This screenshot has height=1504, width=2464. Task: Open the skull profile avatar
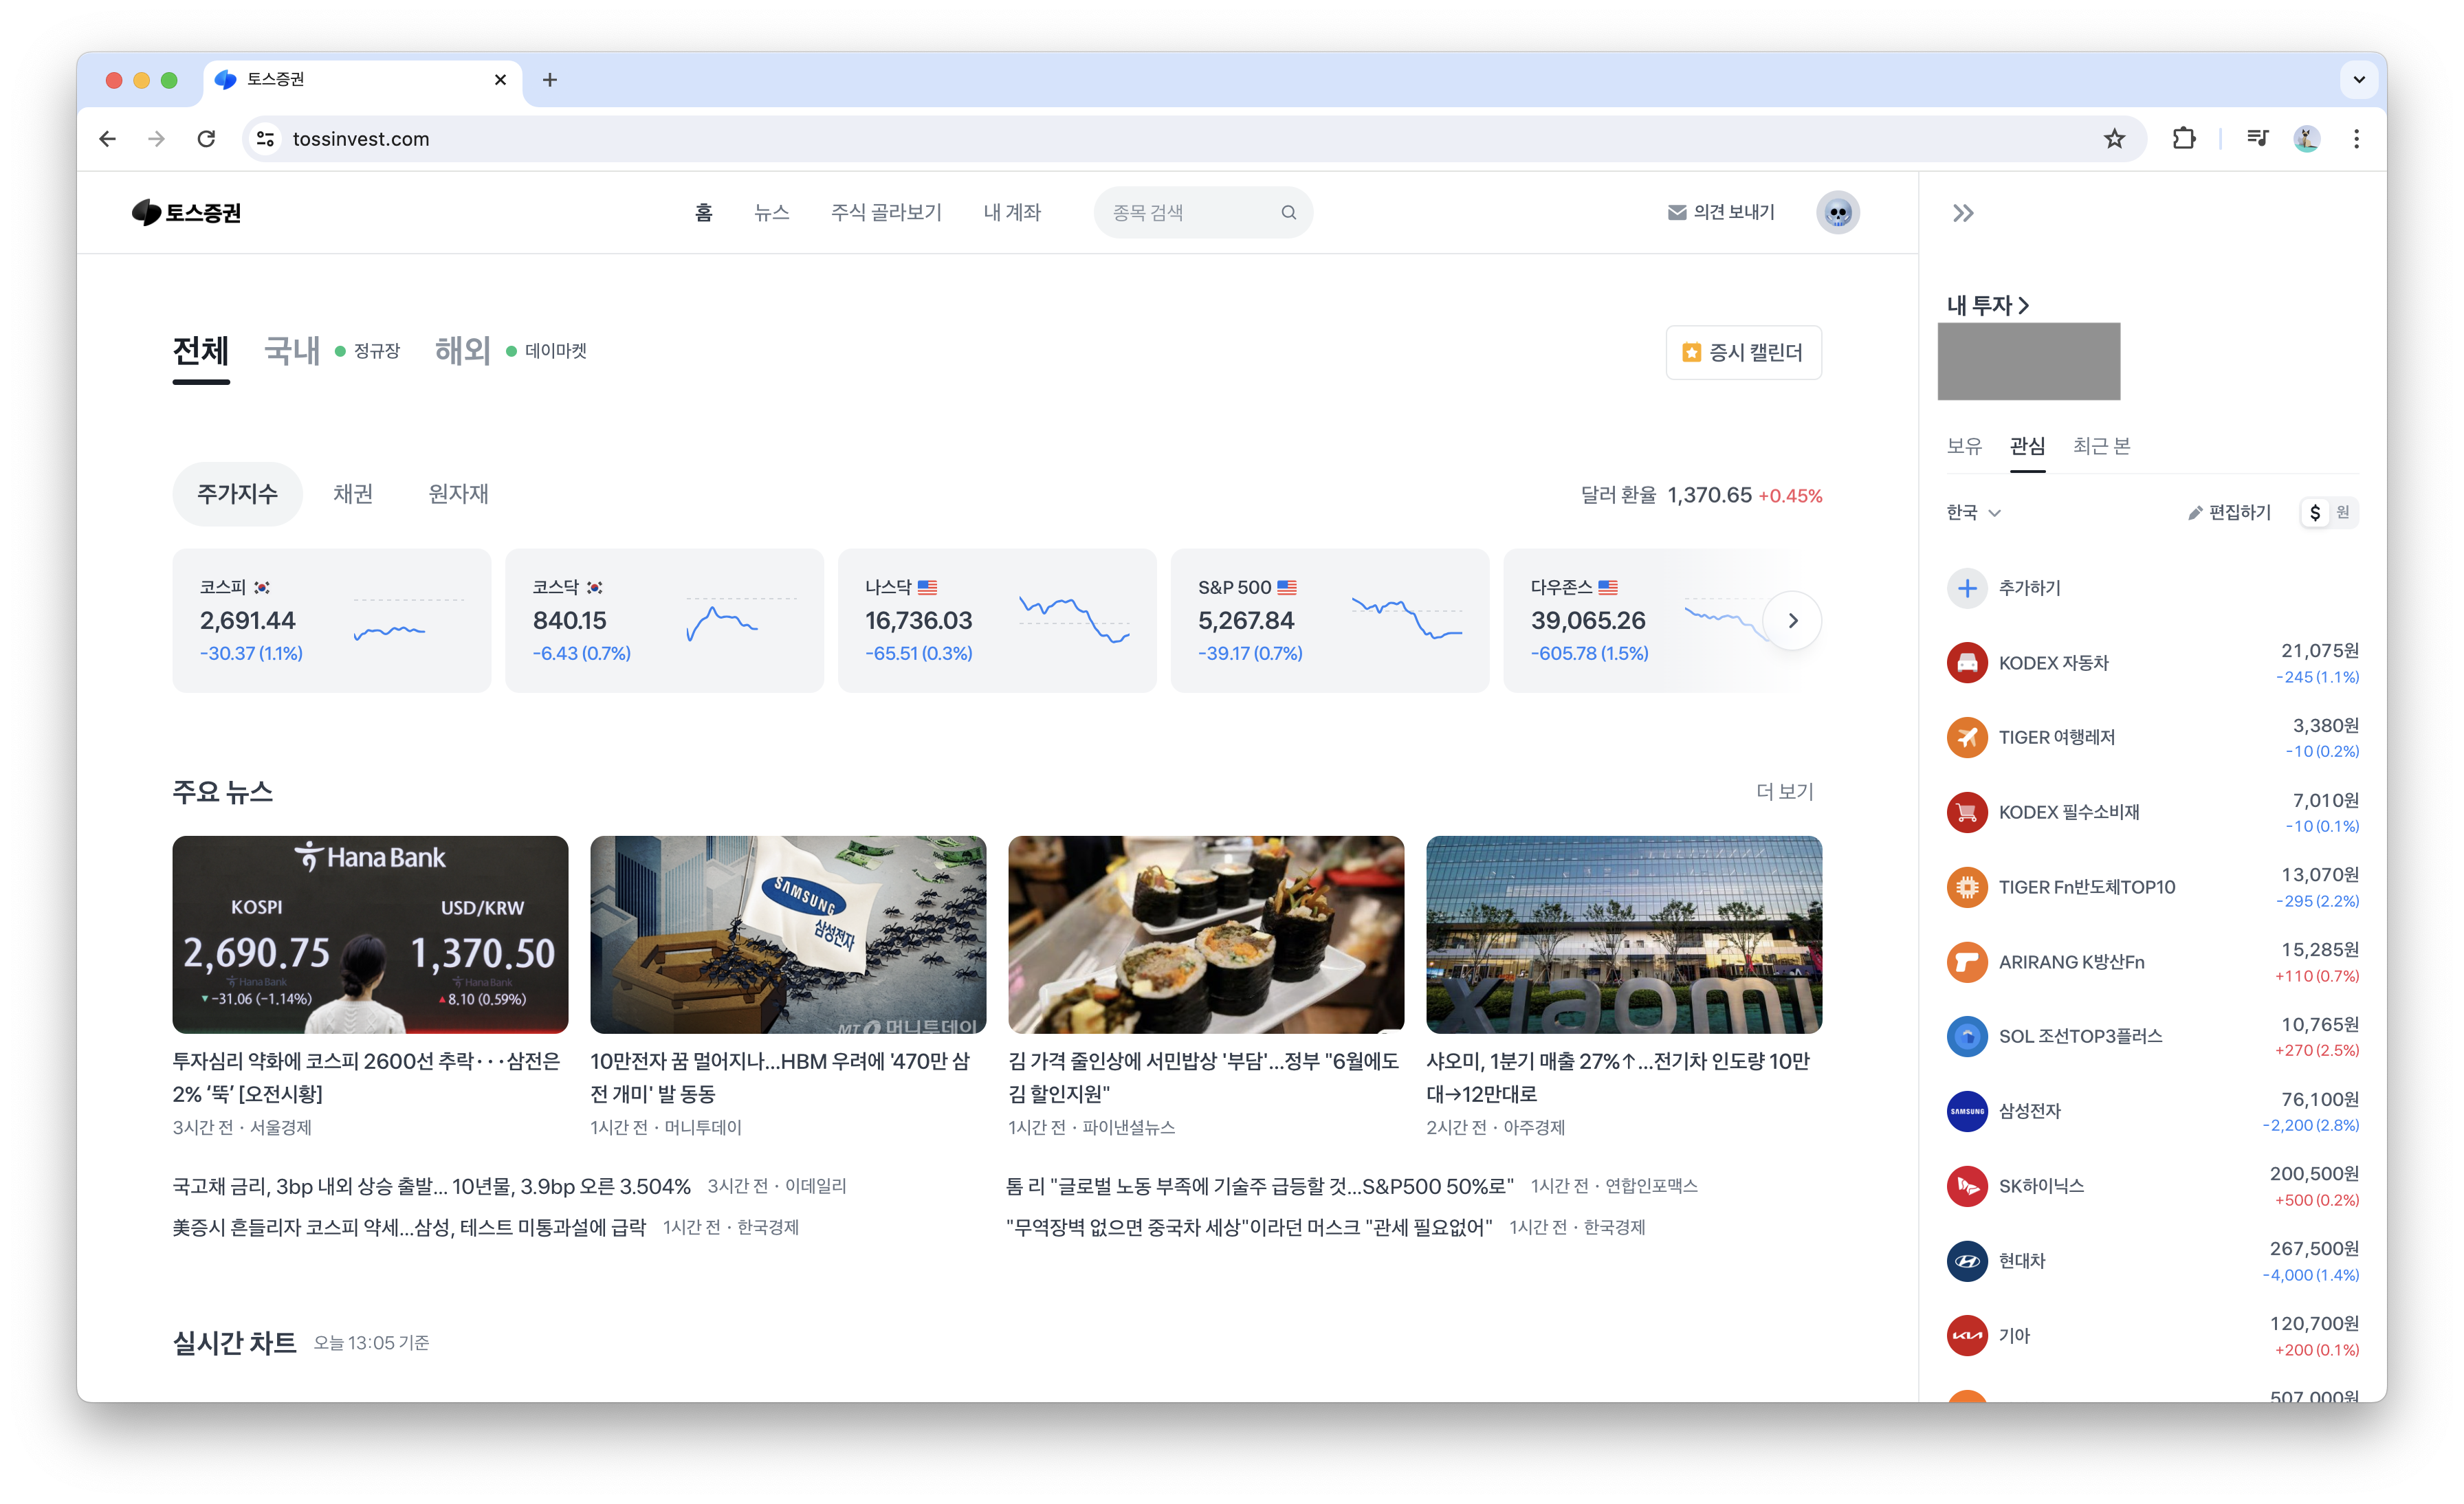[x=1837, y=212]
